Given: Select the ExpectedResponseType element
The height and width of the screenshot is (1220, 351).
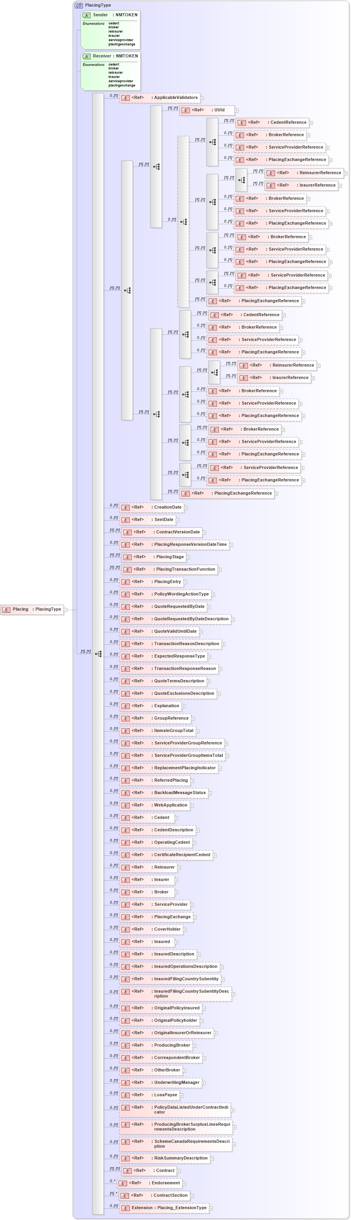Looking at the screenshot, I should click(x=163, y=656).
